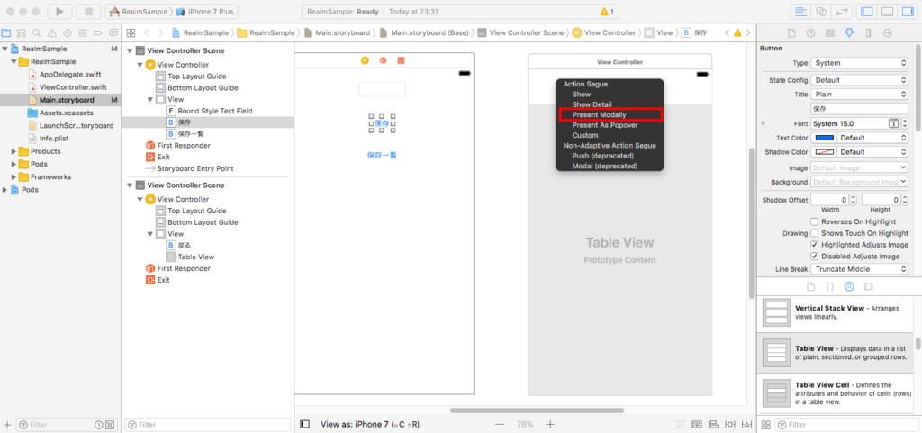Expand the Frameworks folder
This screenshot has width=922, height=433.
click(14, 176)
